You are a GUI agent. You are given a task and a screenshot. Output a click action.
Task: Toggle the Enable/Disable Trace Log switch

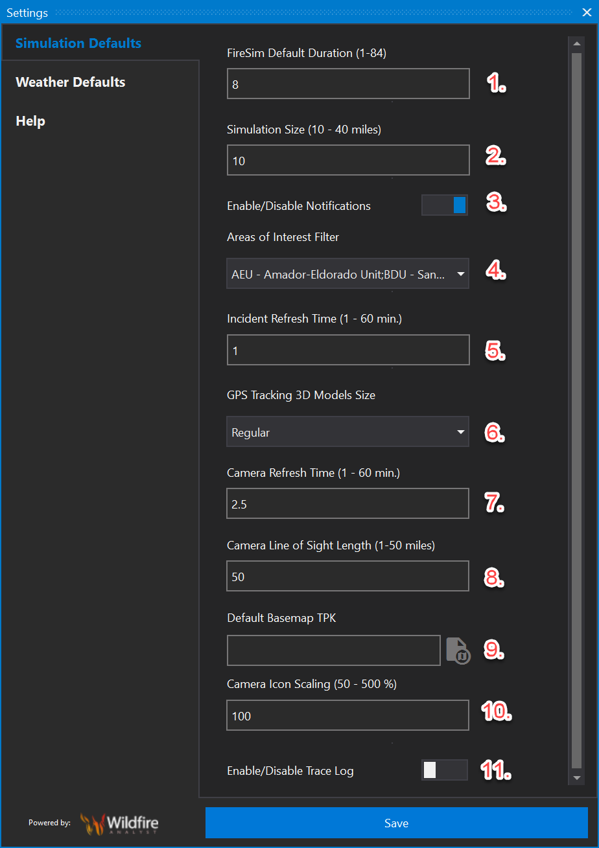point(444,770)
